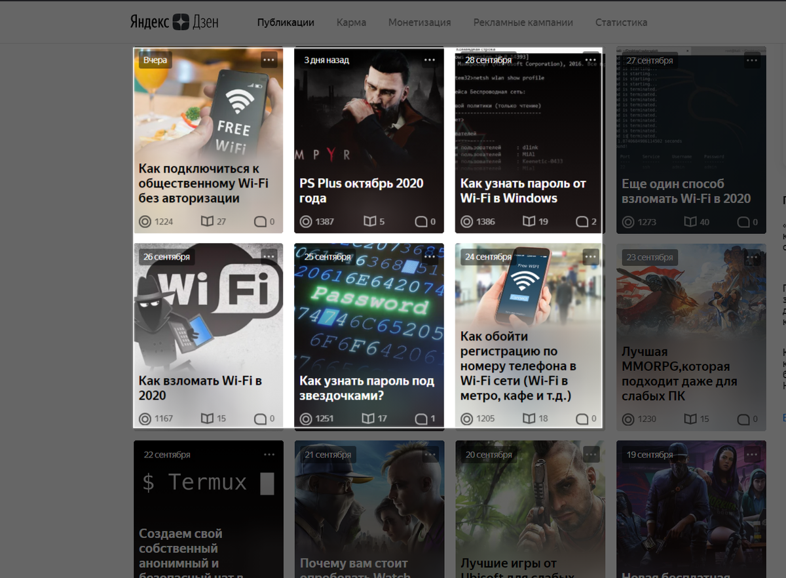Open article 'Как подключиться к общественному Wi-Fi без авторизации'

204,183
